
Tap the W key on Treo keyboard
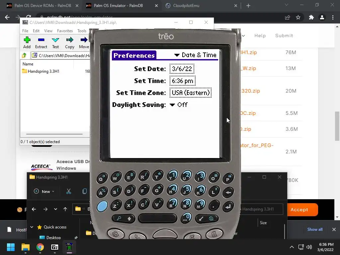pyautogui.click(x=116, y=177)
